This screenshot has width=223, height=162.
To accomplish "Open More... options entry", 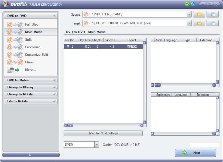I will [30, 70].
